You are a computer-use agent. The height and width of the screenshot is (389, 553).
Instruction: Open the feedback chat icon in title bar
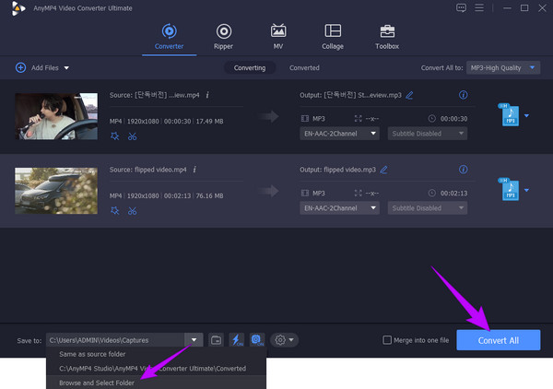[x=462, y=7]
